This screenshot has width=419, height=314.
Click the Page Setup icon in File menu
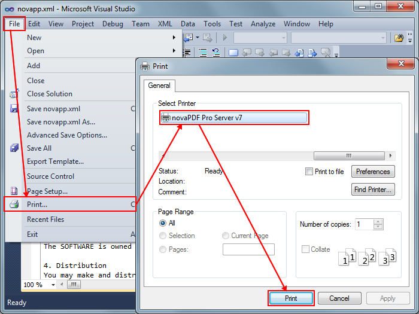(14, 191)
